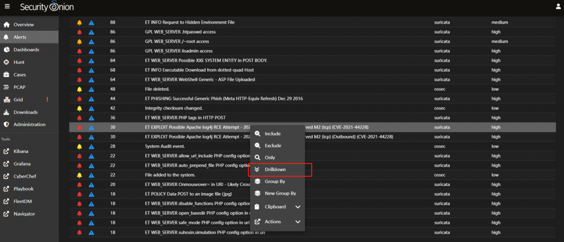Image resolution: width=564 pixels, height=242 pixels.
Task: Acknowledge the 'File deleted.' alert bell
Action: pyautogui.click(x=79, y=89)
